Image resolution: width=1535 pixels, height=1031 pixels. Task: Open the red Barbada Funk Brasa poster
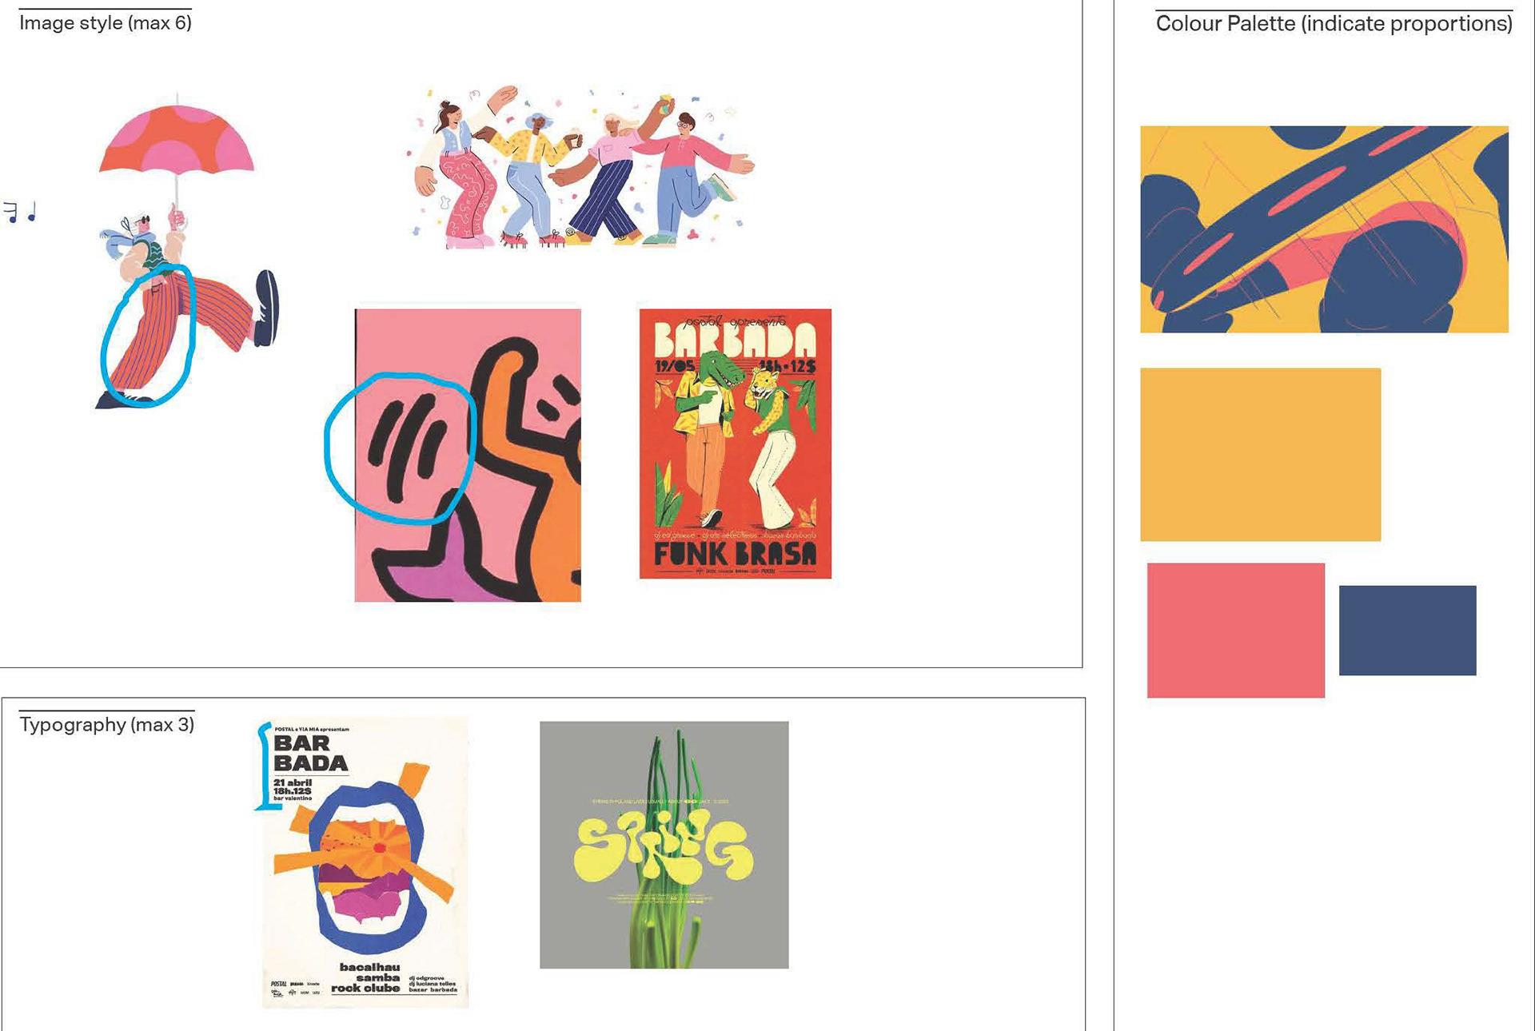(x=735, y=444)
